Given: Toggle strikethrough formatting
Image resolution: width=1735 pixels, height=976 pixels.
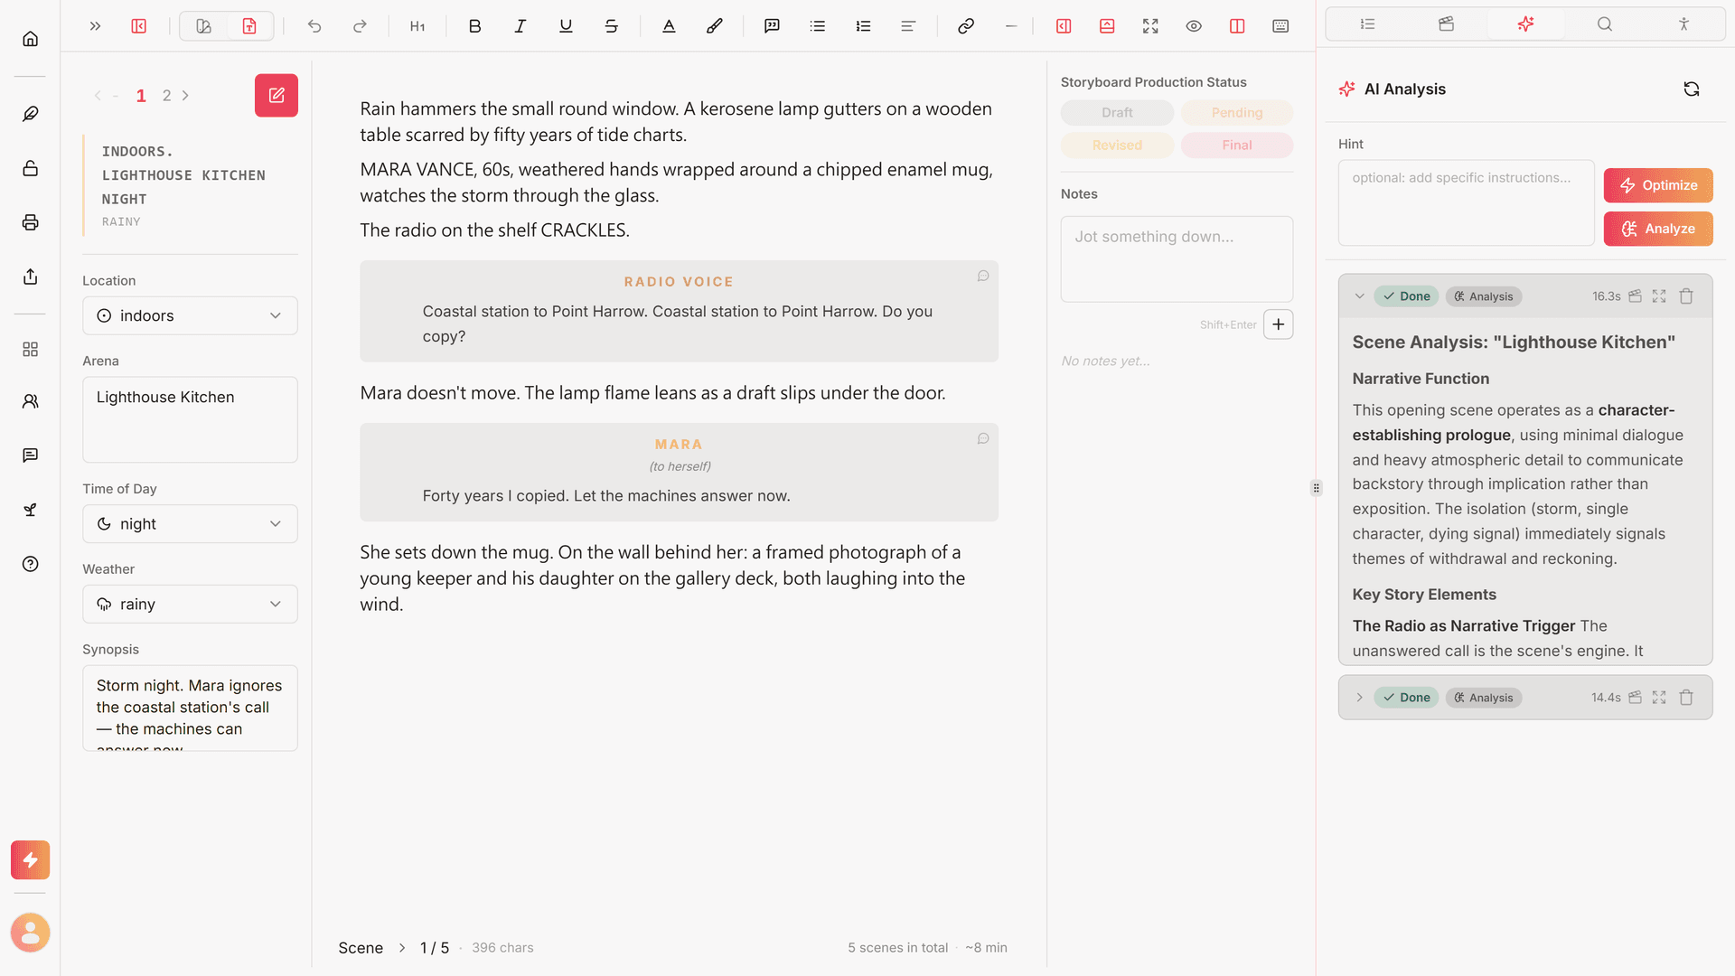Looking at the screenshot, I should click(x=612, y=26).
